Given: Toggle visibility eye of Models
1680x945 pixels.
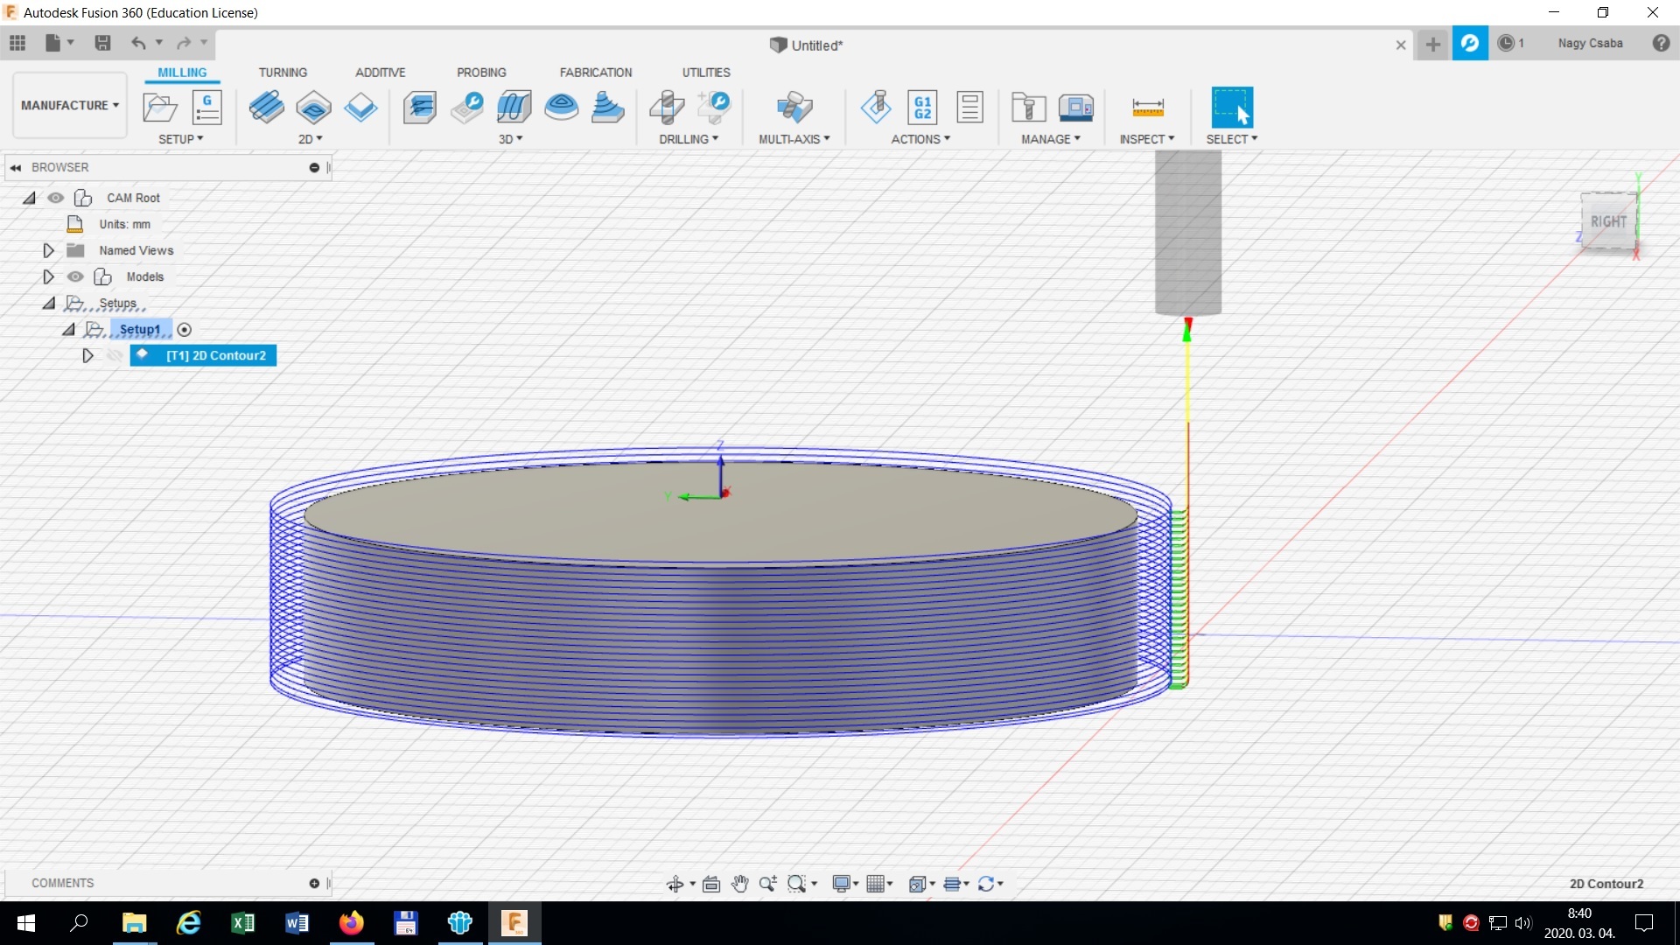Looking at the screenshot, I should 76,276.
